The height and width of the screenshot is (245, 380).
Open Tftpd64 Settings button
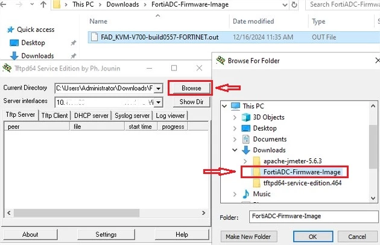click(x=106, y=234)
